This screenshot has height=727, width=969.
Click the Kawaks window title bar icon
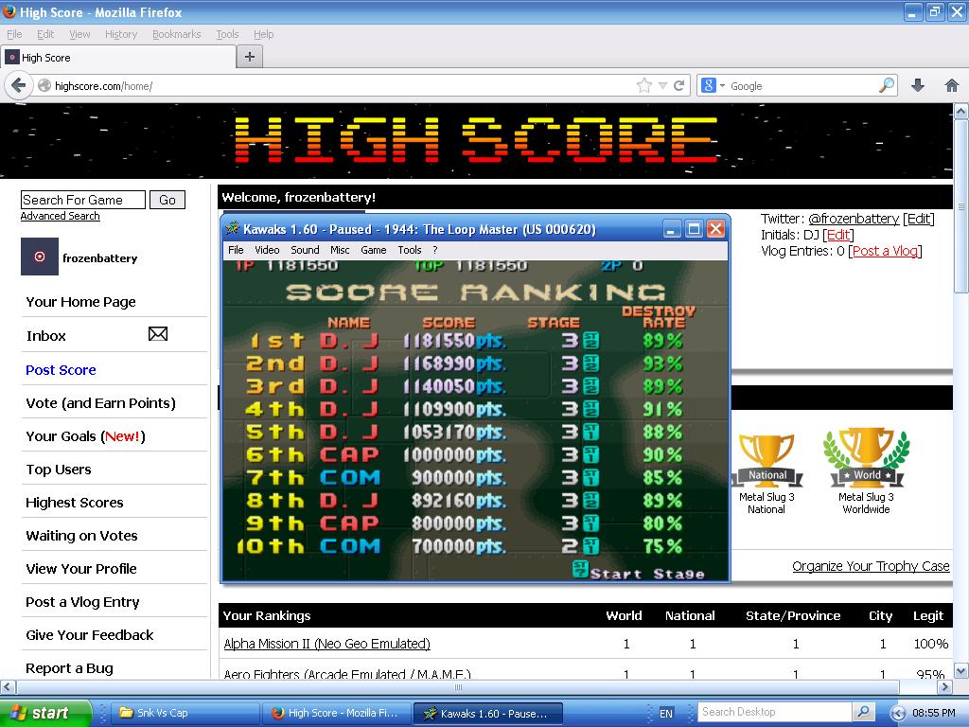point(233,229)
